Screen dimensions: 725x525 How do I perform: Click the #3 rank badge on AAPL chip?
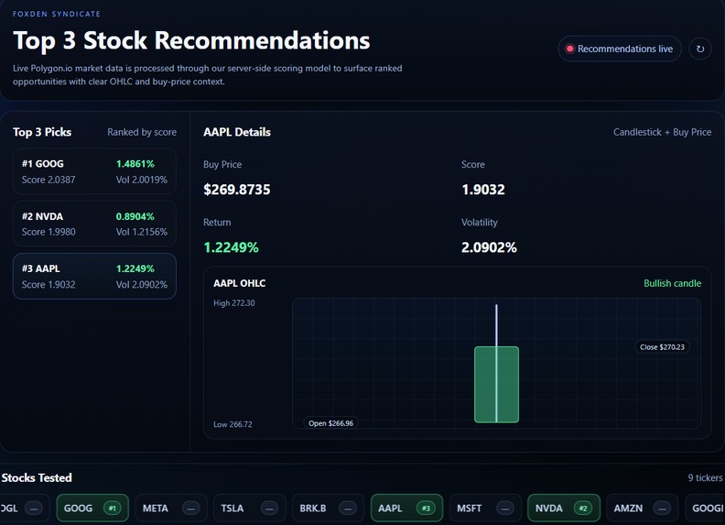426,509
